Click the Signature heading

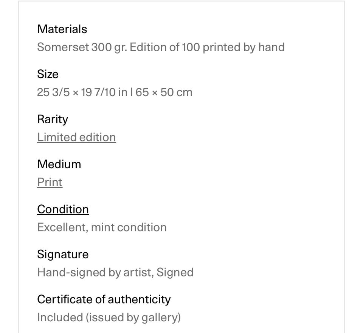tap(63, 255)
